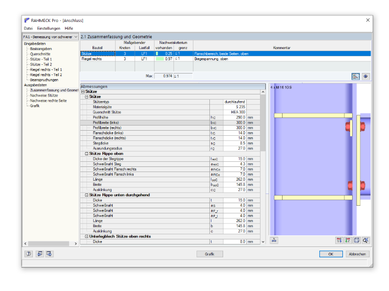Select the Dicke der Stegrippe row

(x=170, y=159)
